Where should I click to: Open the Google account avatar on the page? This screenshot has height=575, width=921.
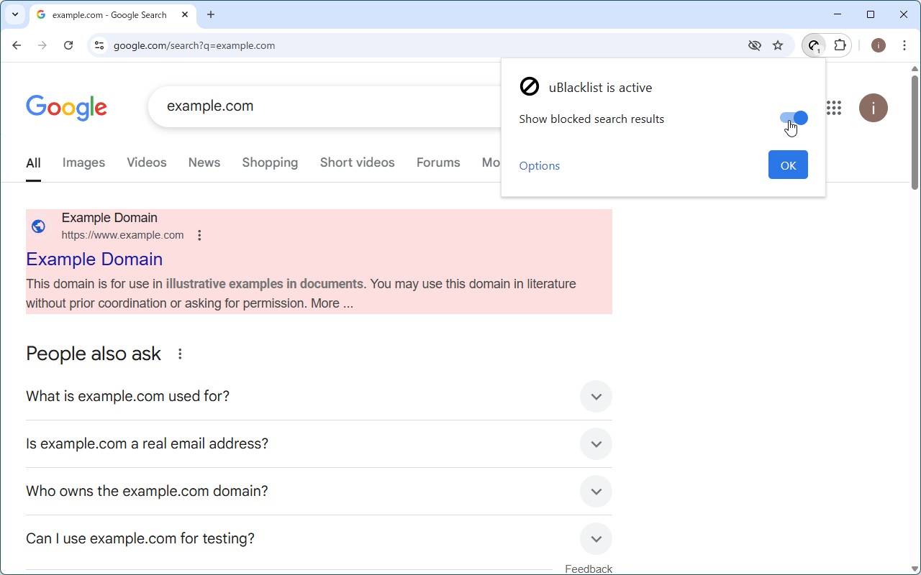[x=874, y=108]
